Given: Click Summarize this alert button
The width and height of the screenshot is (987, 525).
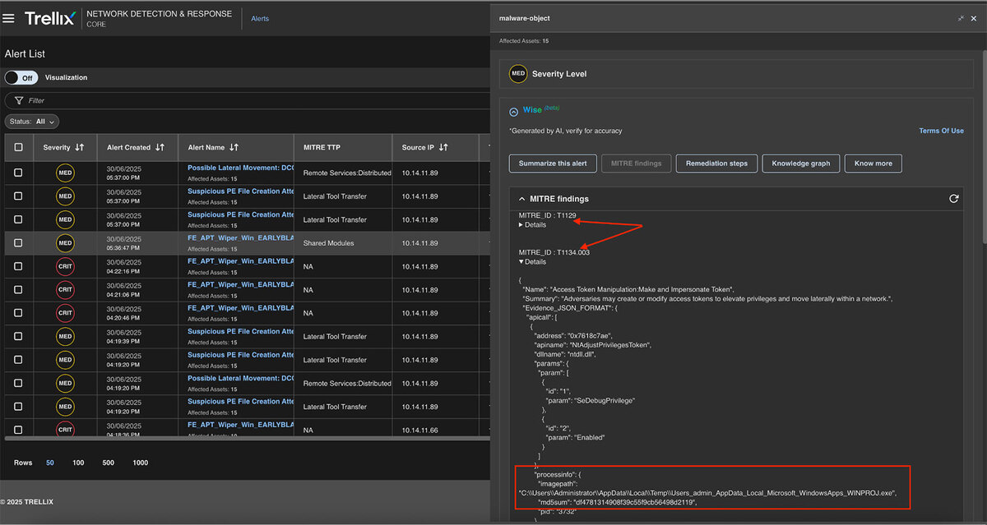Looking at the screenshot, I should tap(553, 163).
